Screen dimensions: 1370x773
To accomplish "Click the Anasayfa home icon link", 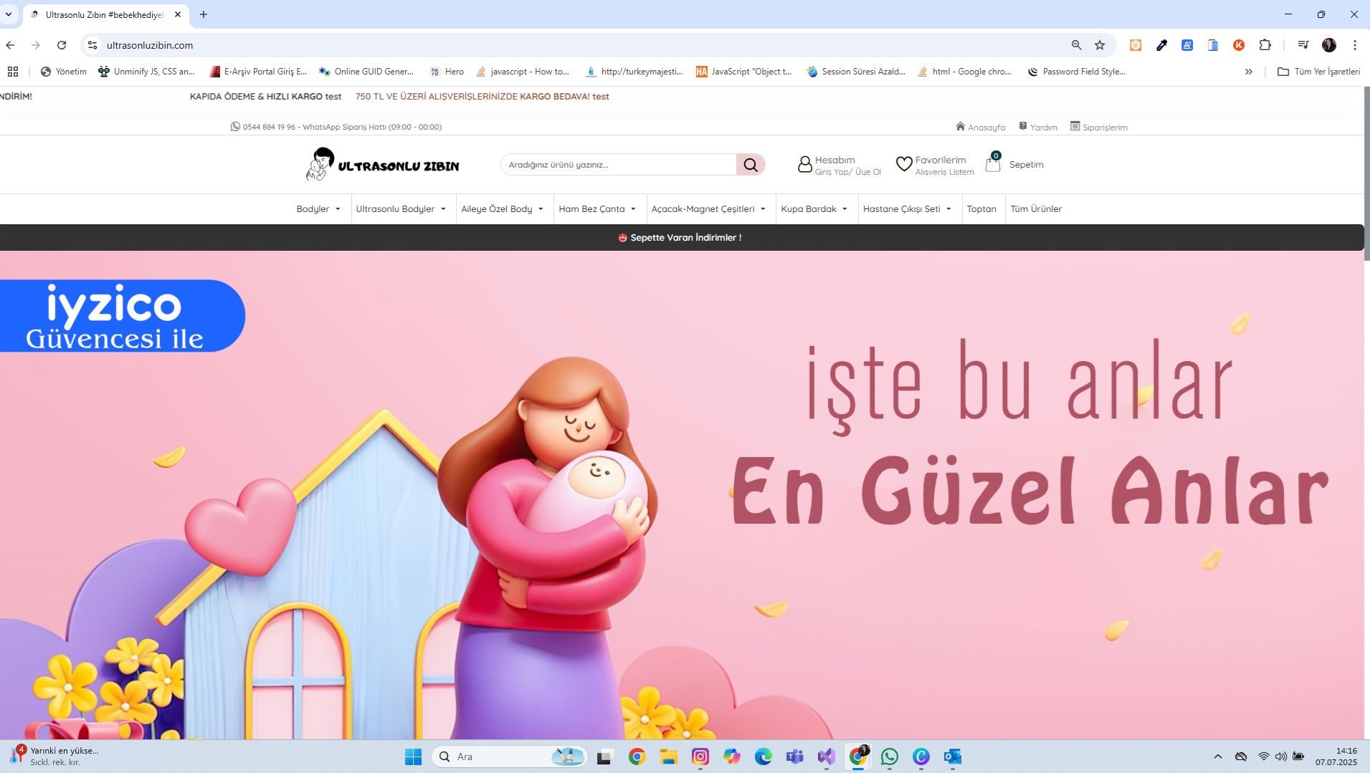I will (x=980, y=127).
